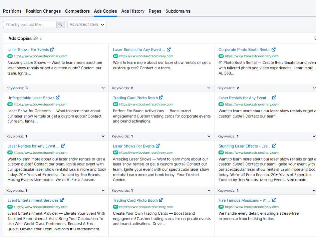The image size is (316, 237).
Task: Open external link icon beside Corporate Photo Booth Rental
Action: pos(273,49)
